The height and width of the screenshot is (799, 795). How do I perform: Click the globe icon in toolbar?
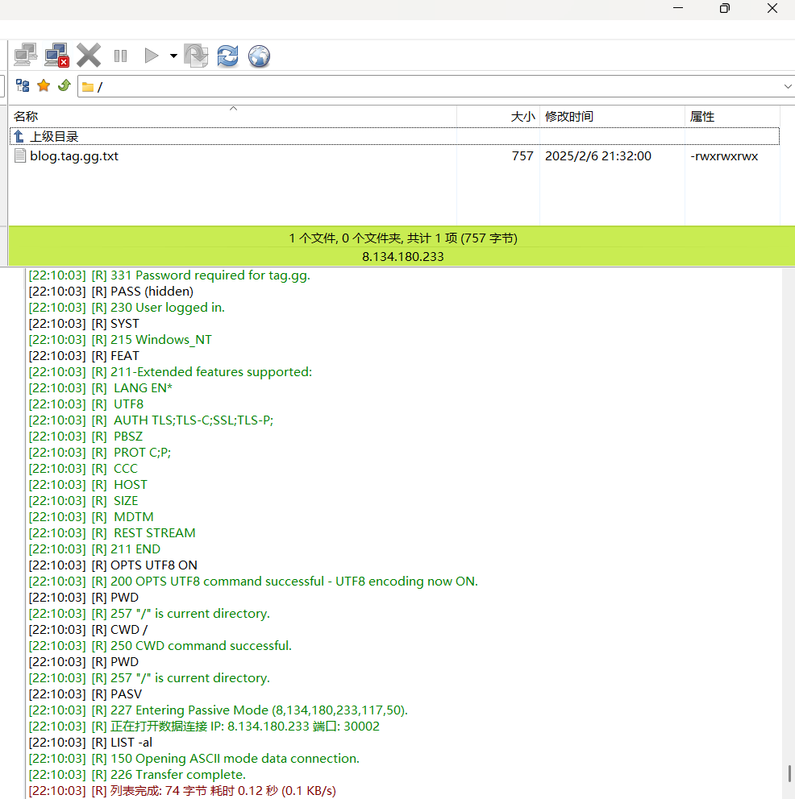tap(259, 56)
